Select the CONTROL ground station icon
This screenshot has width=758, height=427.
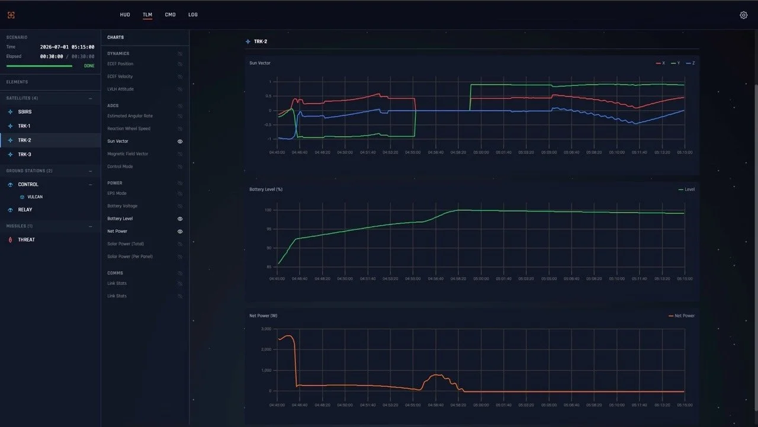(9, 184)
